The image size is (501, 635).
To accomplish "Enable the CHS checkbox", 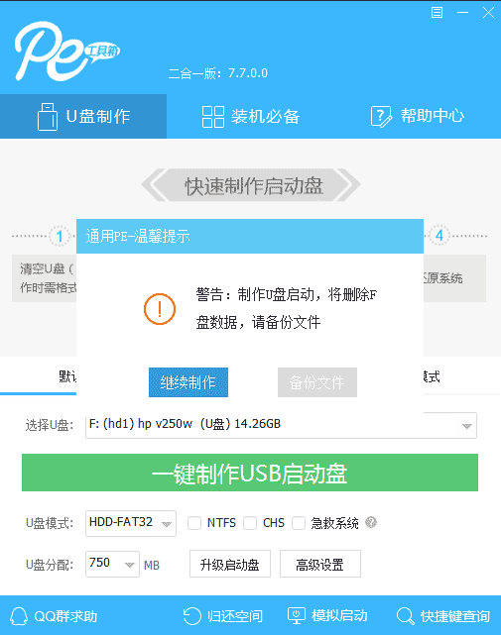I will coord(250,523).
